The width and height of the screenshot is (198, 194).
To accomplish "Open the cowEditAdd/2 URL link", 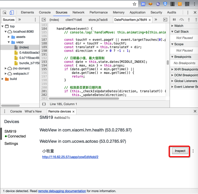I will [70, 157].
